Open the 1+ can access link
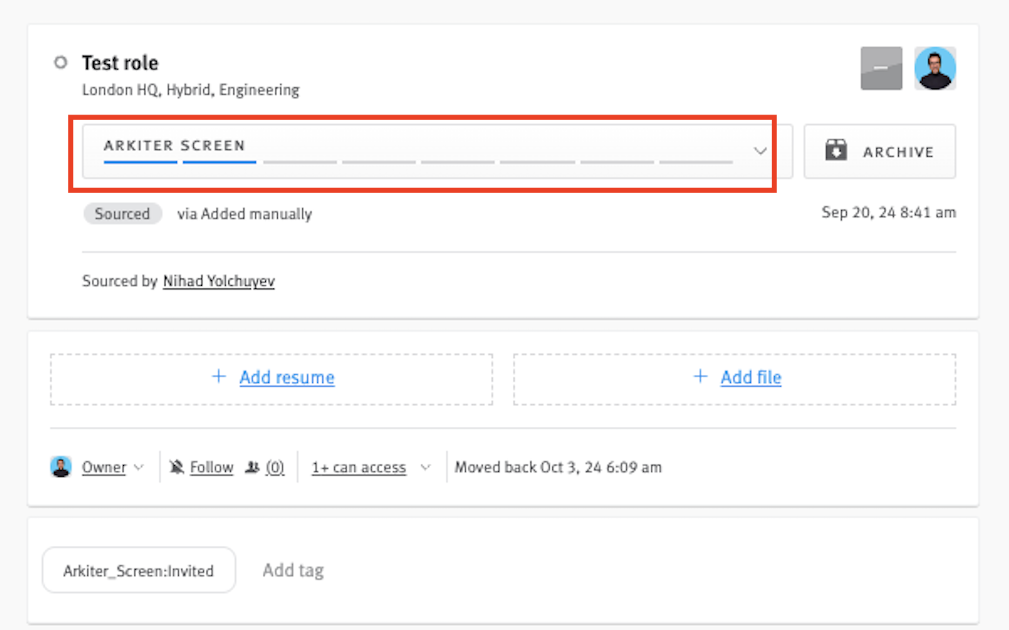Screen dimensions: 1009x630 click(358, 467)
